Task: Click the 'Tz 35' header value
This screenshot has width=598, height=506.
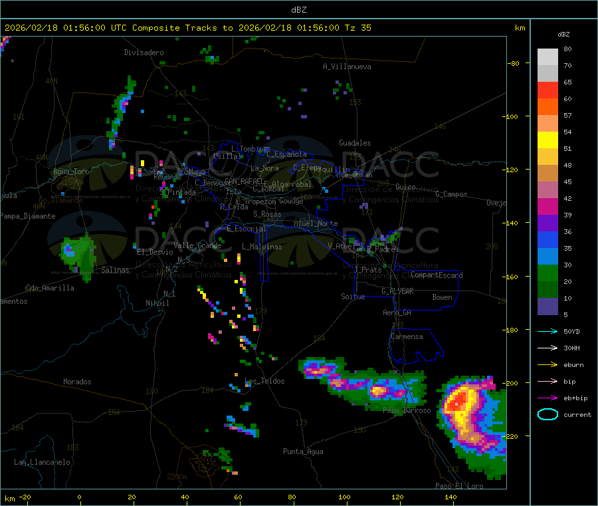Action: [357, 28]
